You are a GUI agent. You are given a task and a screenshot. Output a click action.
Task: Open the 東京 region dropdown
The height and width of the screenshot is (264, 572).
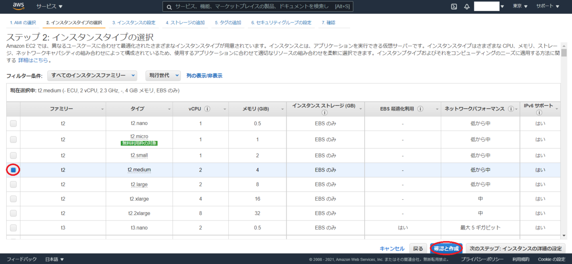pyautogui.click(x=520, y=7)
